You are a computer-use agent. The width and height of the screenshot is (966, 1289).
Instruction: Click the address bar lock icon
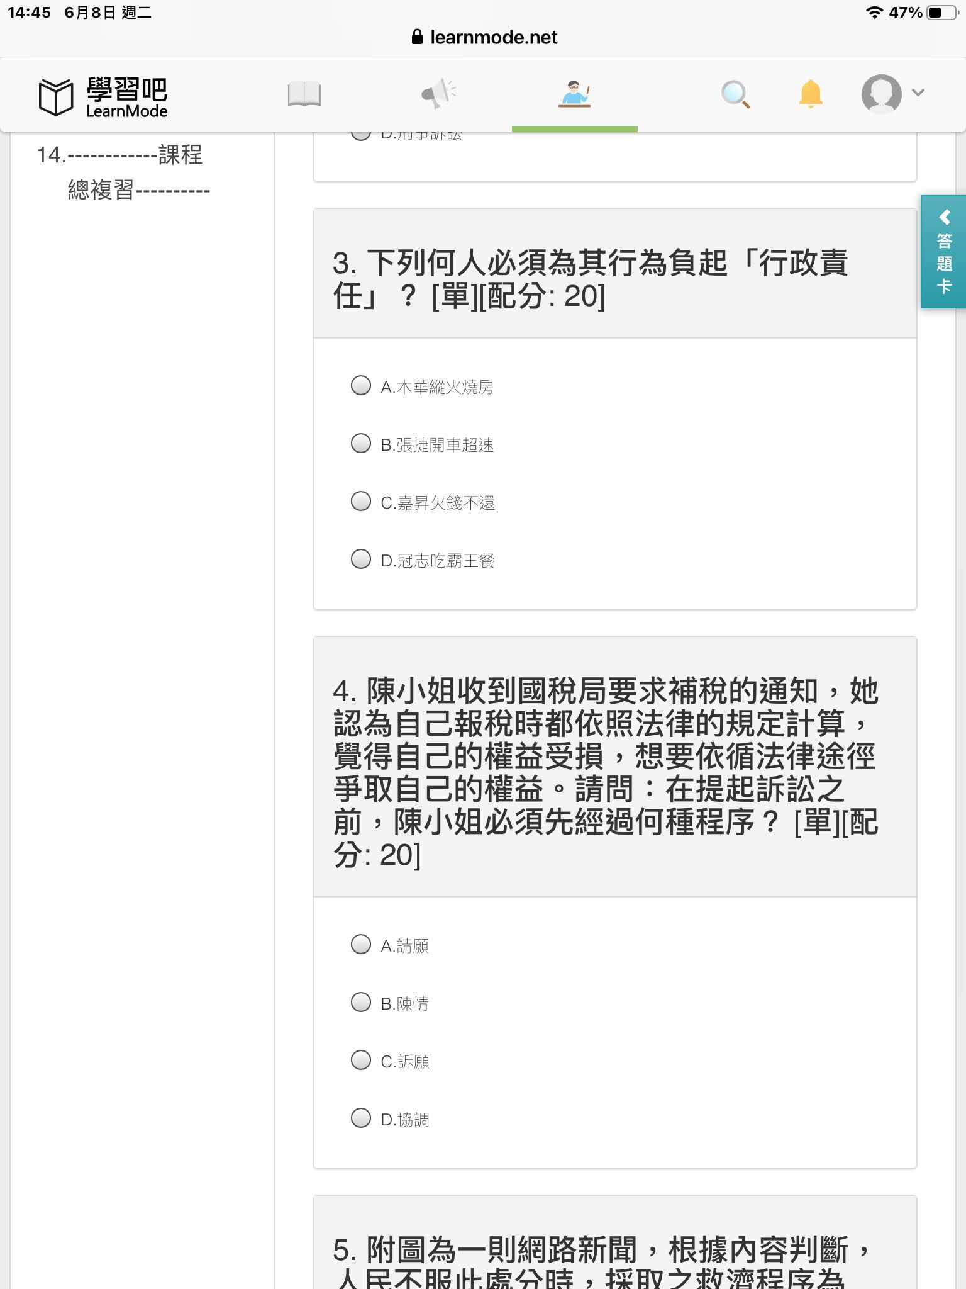417,37
